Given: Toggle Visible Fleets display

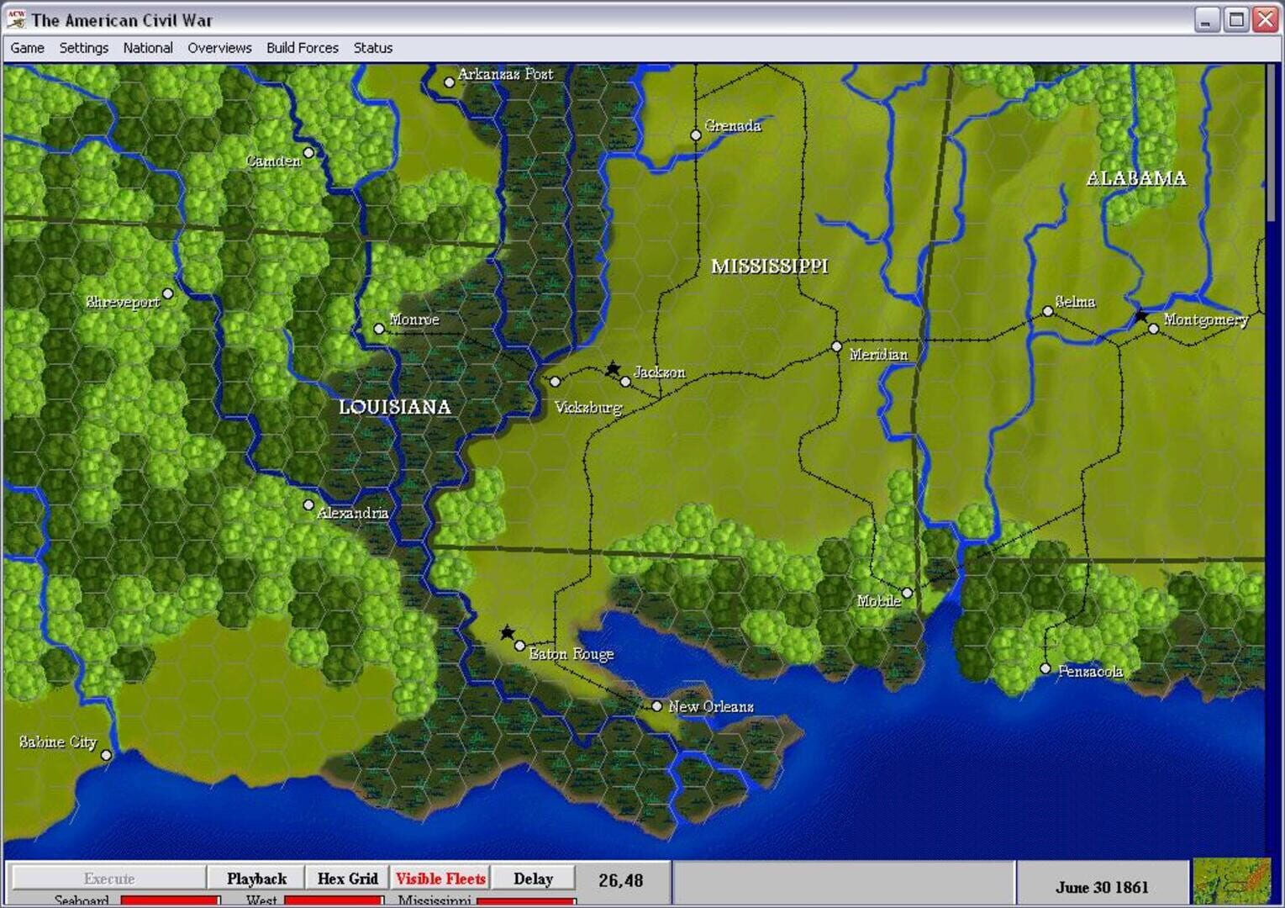Looking at the screenshot, I should (440, 878).
